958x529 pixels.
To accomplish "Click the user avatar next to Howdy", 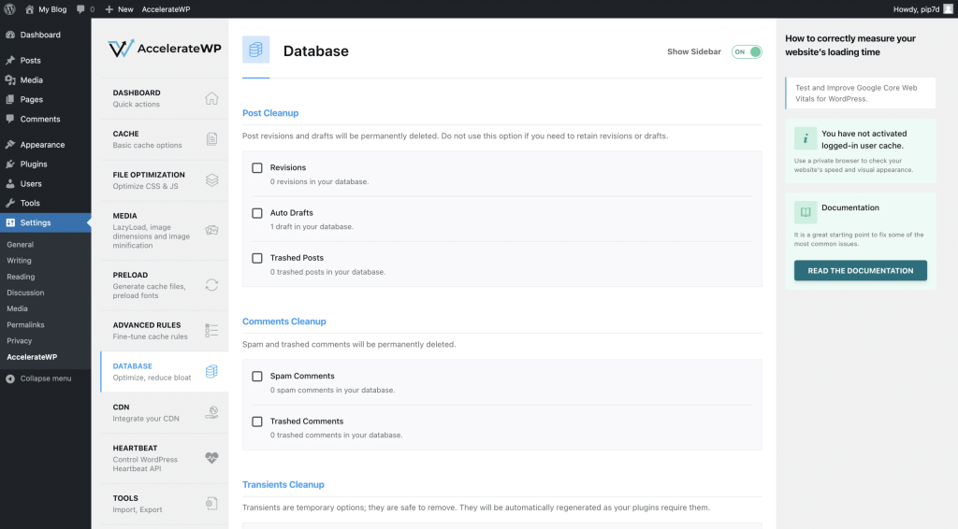I will 948,9.
